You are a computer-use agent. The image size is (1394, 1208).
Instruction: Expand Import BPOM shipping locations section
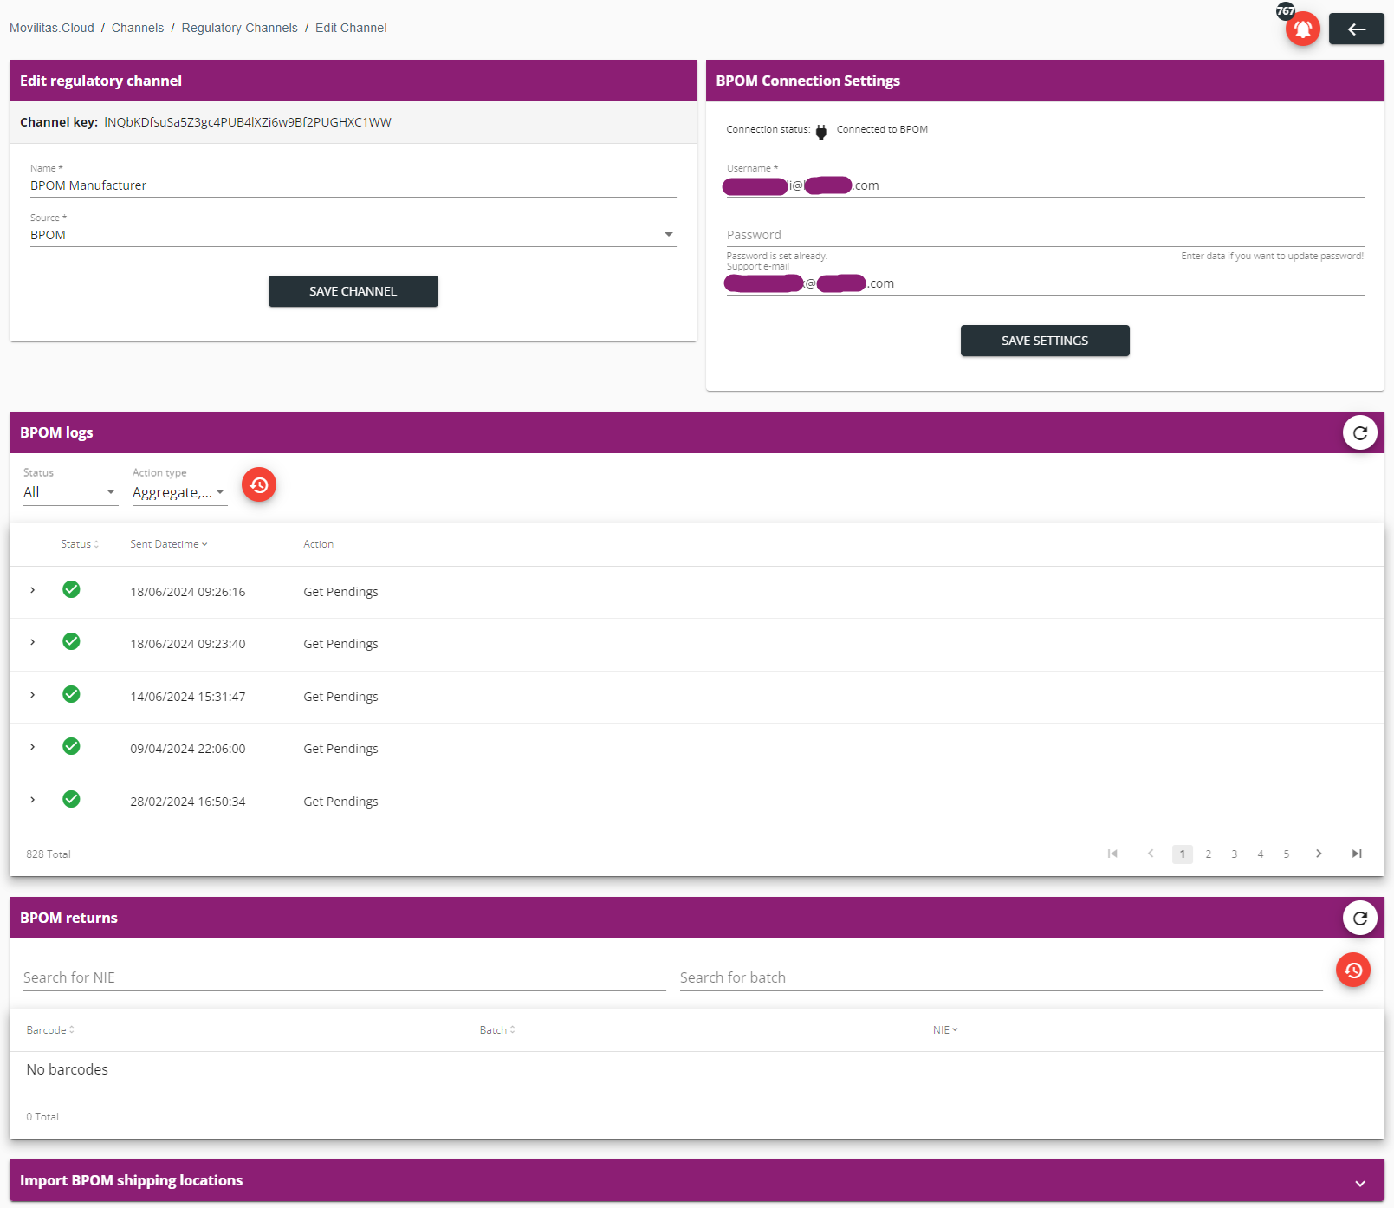(1360, 1183)
